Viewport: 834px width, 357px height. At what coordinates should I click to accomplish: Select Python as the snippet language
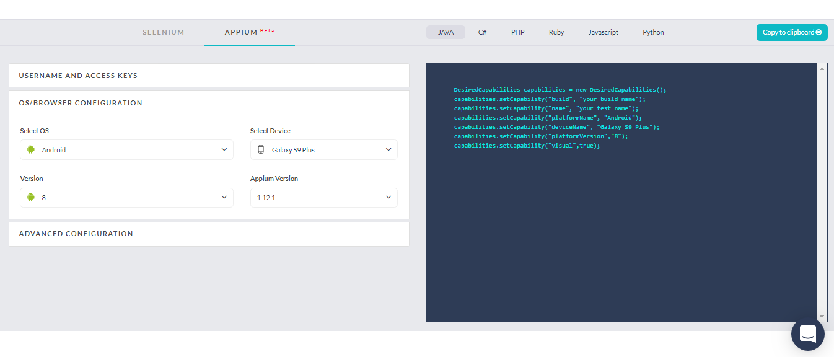(653, 32)
